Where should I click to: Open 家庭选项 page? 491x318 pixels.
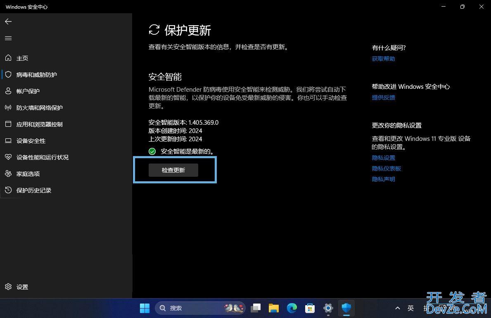pyautogui.click(x=28, y=174)
